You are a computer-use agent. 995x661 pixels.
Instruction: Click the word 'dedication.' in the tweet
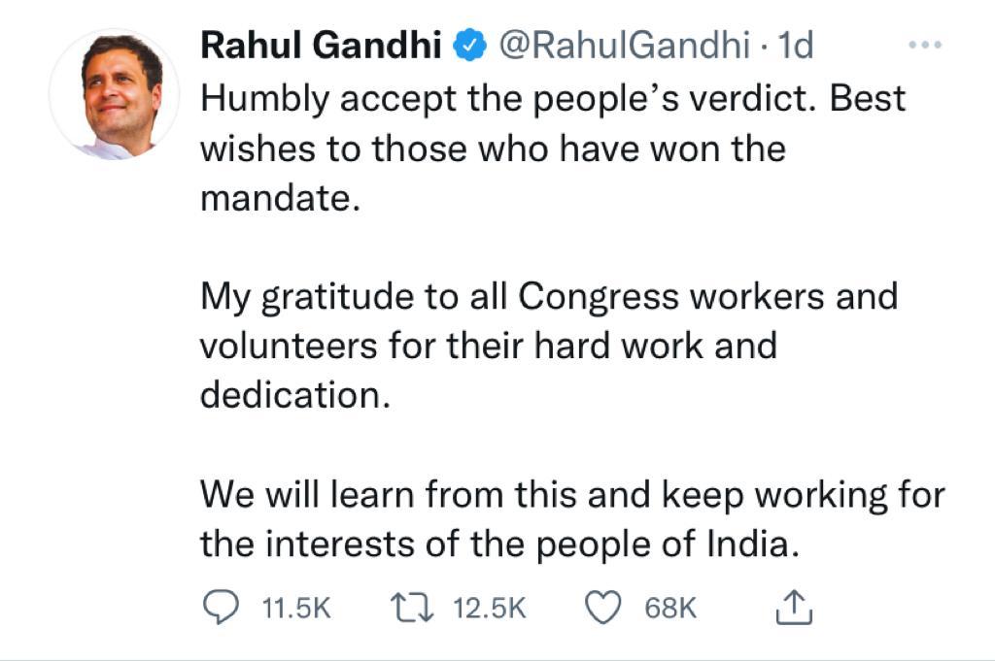(x=294, y=397)
